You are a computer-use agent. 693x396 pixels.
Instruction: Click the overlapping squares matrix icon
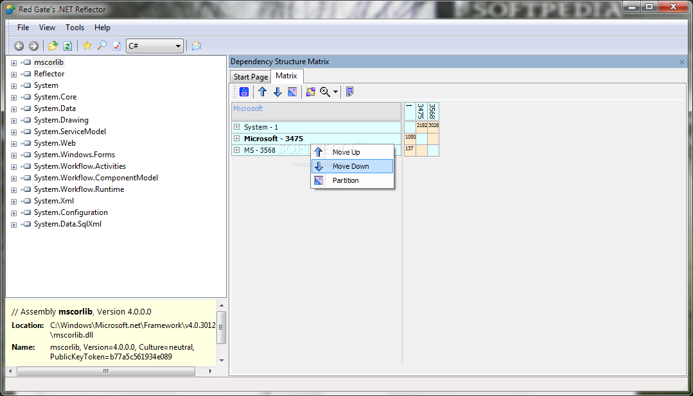click(x=311, y=92)
